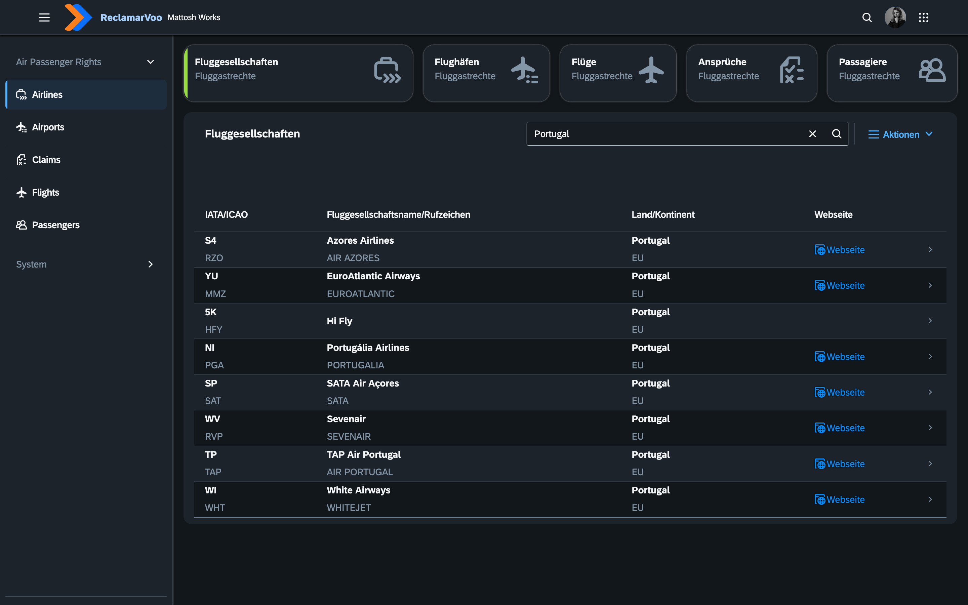The width and height of the screenshot is (968, 605).
Task: Click the ReclamarVoo logo
Action: coord(78,17)
